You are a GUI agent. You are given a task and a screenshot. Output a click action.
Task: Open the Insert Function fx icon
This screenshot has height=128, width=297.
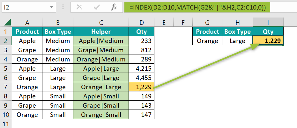114,7
